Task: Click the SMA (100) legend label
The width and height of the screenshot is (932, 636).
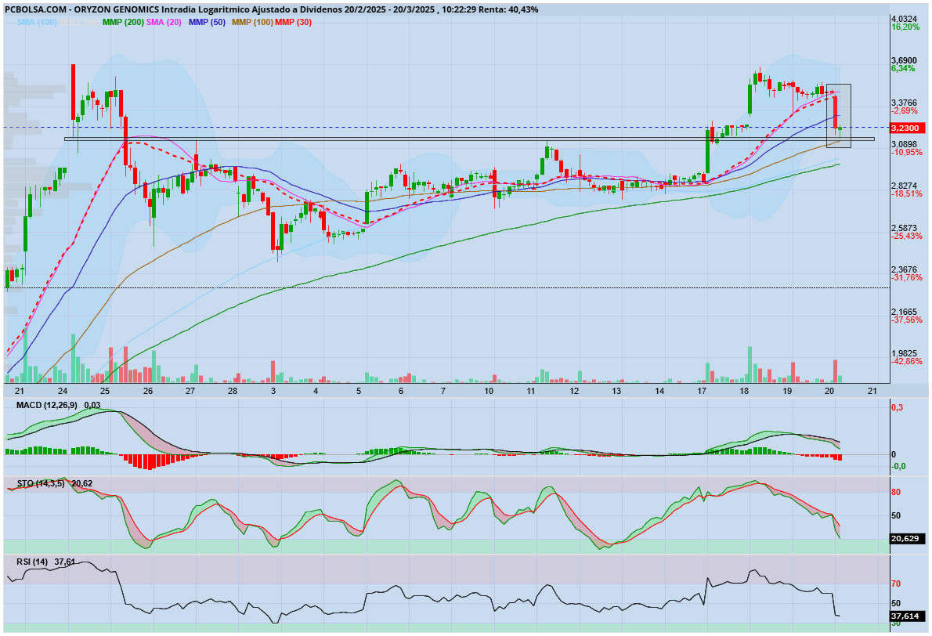Action: (x=37, y=22)
